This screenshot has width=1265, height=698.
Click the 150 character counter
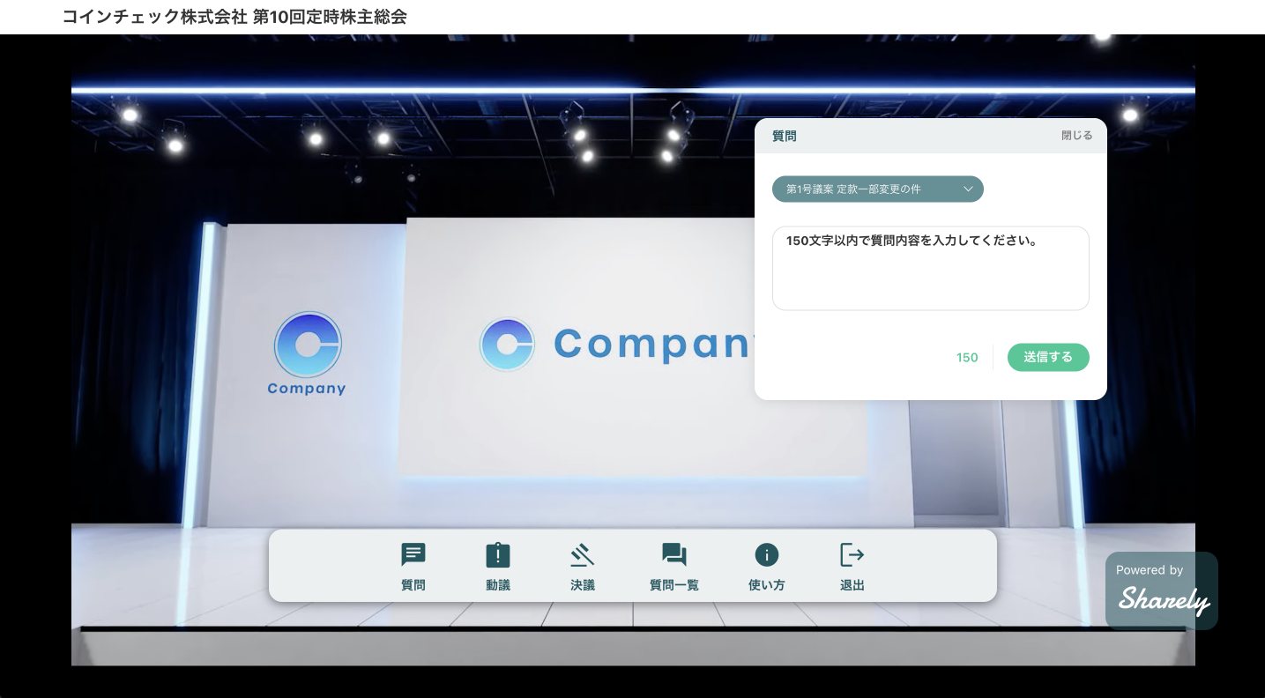(x=966, y=358)
